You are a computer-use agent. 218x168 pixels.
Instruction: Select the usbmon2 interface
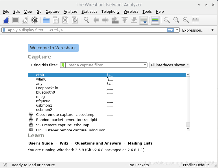107,109
